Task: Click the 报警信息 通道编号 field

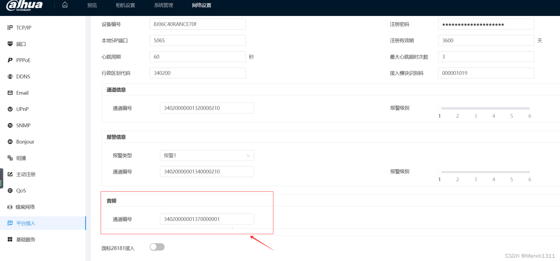Action: (x=207, y=171)
